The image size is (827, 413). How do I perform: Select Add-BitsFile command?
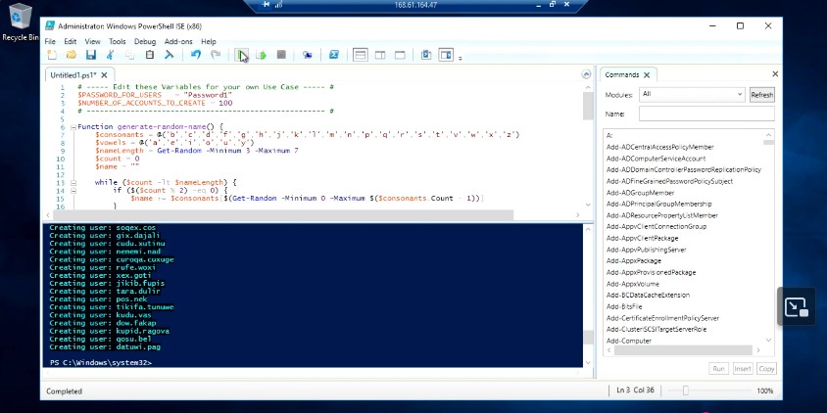click(x=623, y=306)
